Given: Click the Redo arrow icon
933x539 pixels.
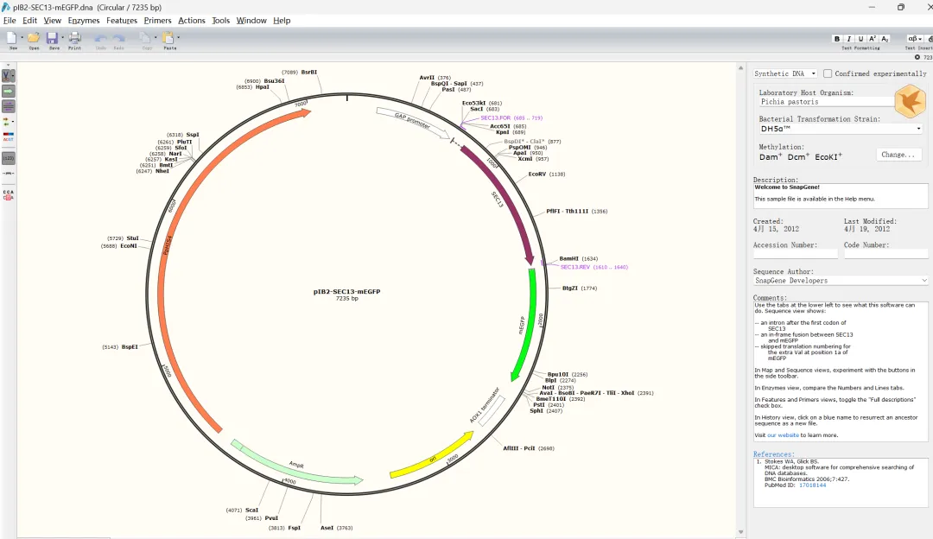Looking at the screenshot, I should tap(119, 39).
